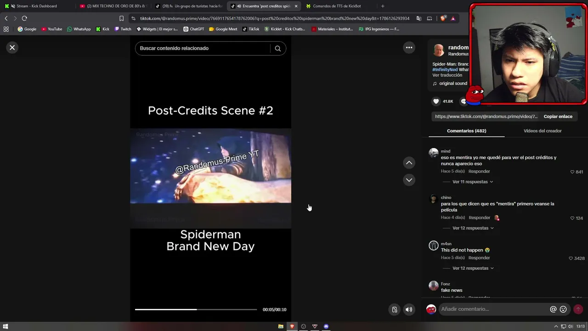Click the creator's profile avatar

click(x=439, y=50)
